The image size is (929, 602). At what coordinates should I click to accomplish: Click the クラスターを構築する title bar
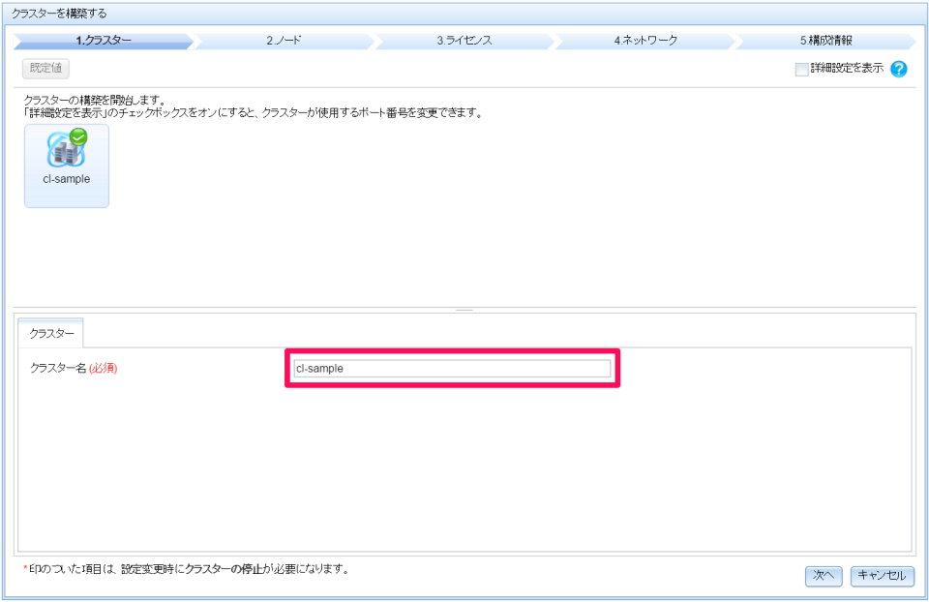(58, 14)
